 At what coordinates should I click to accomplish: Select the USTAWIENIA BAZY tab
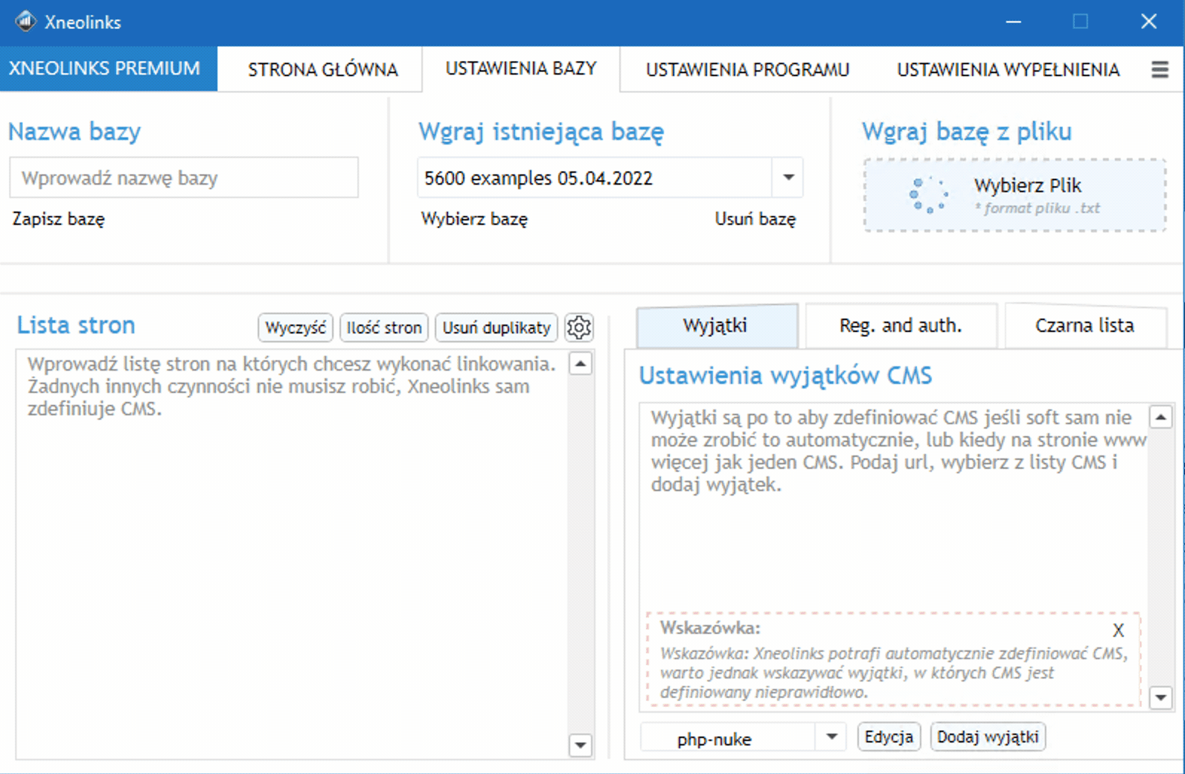(521, 68)
